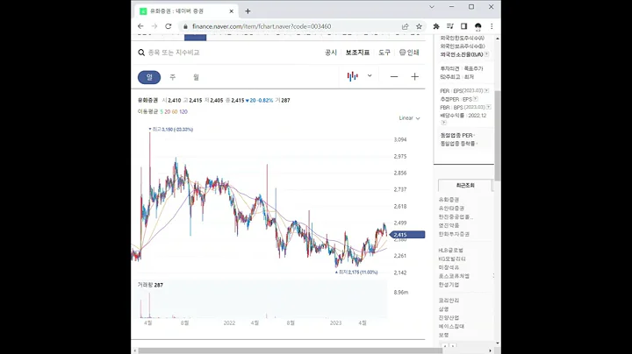The width and height of the screenshot is (632, 354).
Task: Open help icon next to 추정PER EPS
Action: click(x=476, y=99)
